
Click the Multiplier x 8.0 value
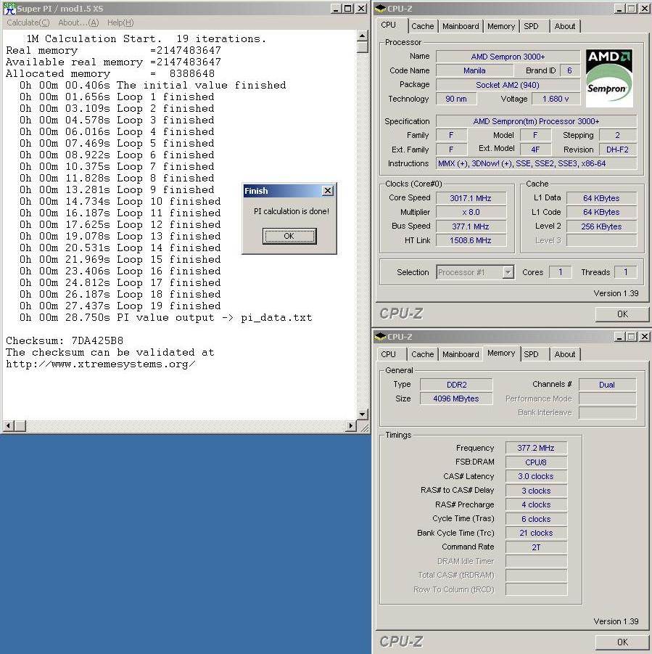point(471,212)
